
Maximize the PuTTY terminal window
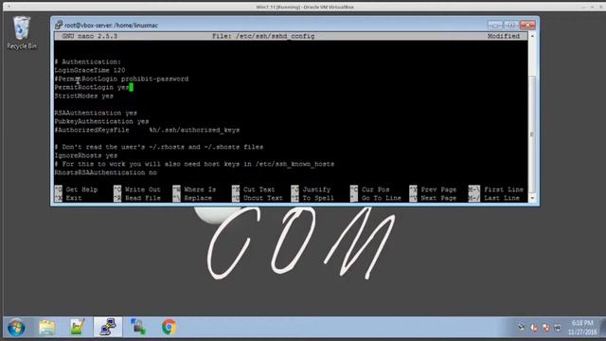tap(511, 26)
